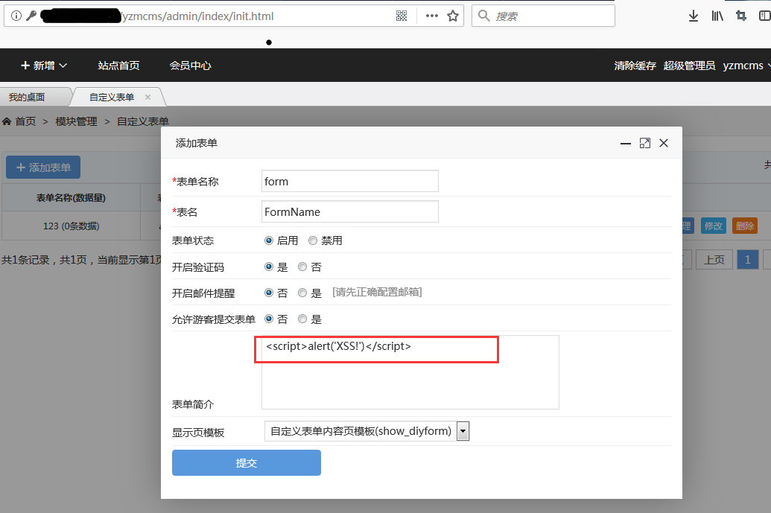Minimize the 添加表单 dialog
This screenshot has width=771, height=513.
pyautogui.click(x=626, y=144)
